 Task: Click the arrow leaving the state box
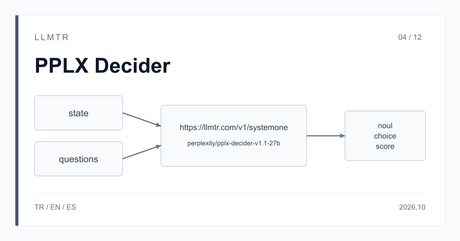pyautogui.click(x=141, y=119)
